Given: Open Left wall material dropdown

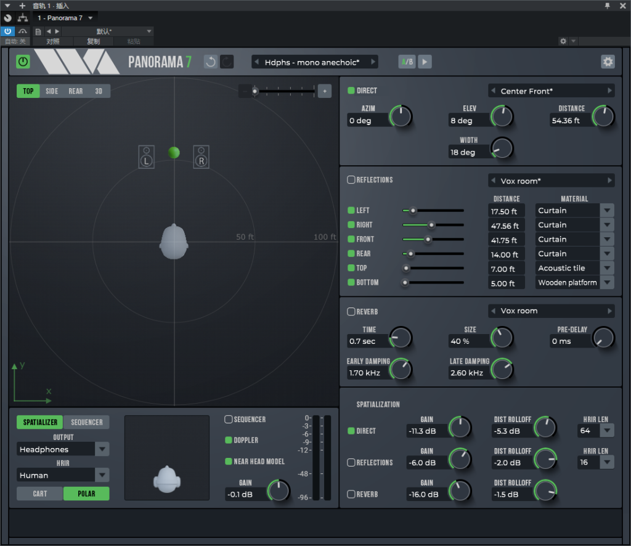Looking at the screenshot, I should tap(575, 210).
